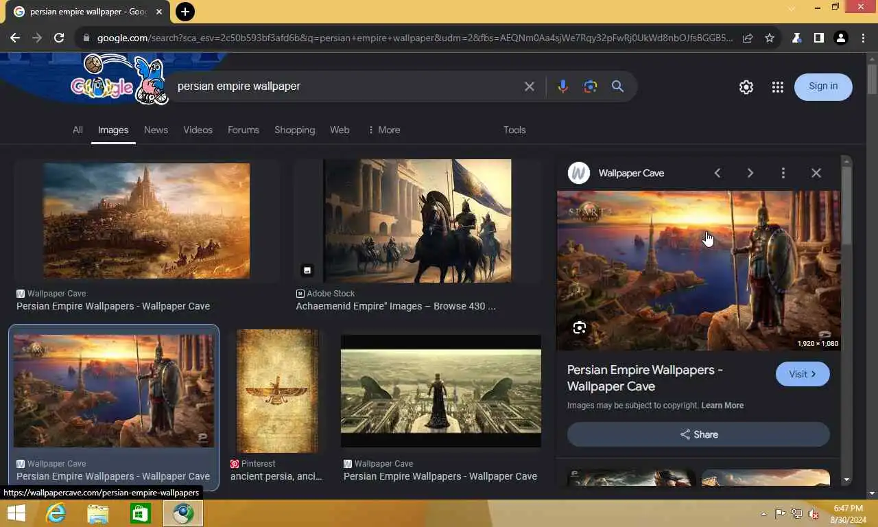878x527 pixels.
Task: Open the Shopping tab
Action: tap(295, 130)
